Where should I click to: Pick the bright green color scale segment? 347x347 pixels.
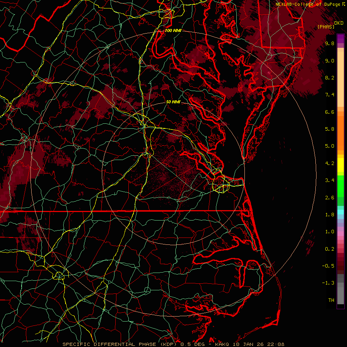(x=340, y=186)
